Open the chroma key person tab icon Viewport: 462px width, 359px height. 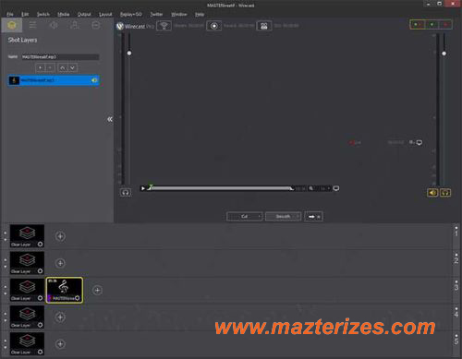click(x=75, y=25)
